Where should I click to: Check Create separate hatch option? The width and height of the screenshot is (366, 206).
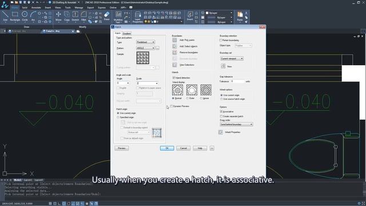pyautogui.click(x=221, y=116)
